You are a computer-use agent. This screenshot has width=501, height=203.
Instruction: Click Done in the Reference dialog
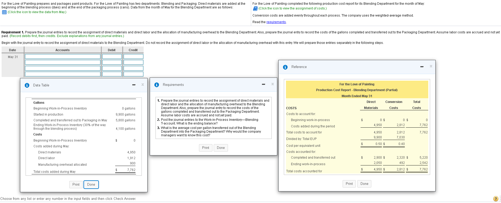364,184
